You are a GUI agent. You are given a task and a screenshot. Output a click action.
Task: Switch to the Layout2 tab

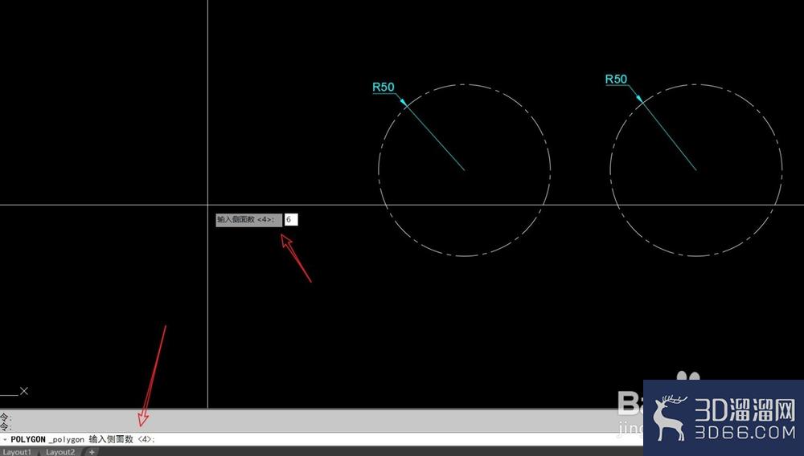pos(60,452)
